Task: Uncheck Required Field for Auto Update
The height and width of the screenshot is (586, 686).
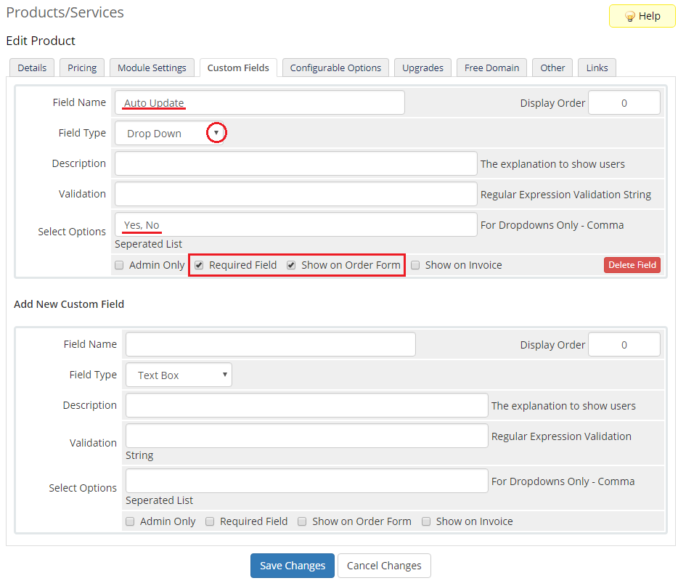Action: pyautogui.click(x=199, y=265)
